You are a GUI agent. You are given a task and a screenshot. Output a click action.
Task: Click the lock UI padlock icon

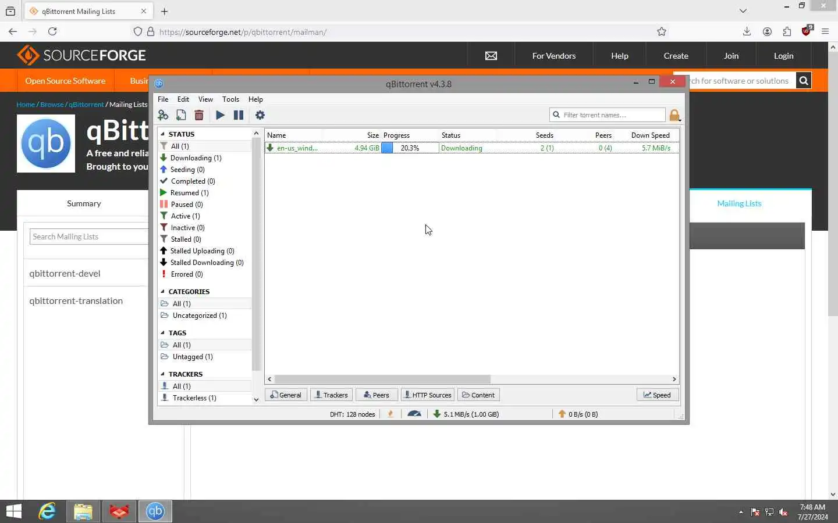pyautogui.click(x=674, y=115)
